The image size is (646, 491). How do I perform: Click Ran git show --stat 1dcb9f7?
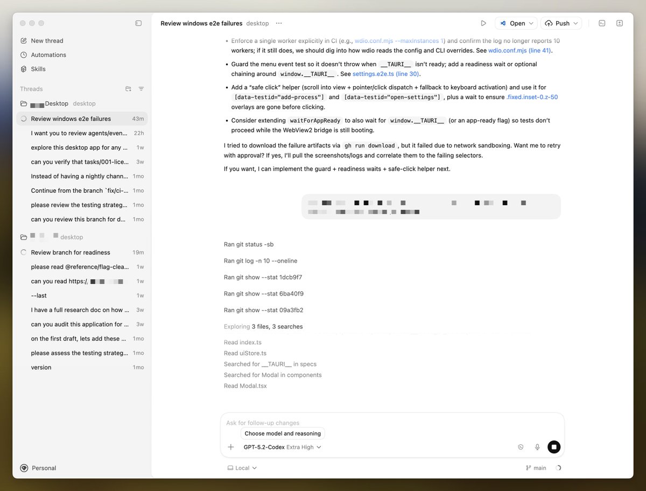coord(263,277)
